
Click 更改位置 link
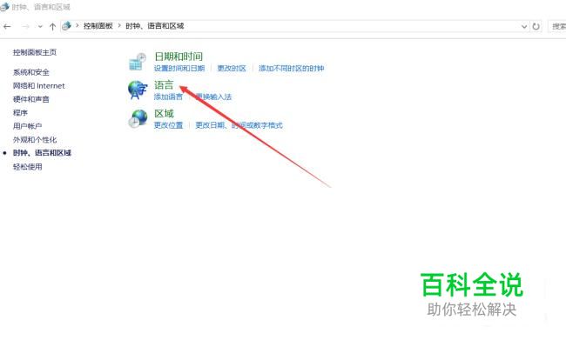[168, 125]
